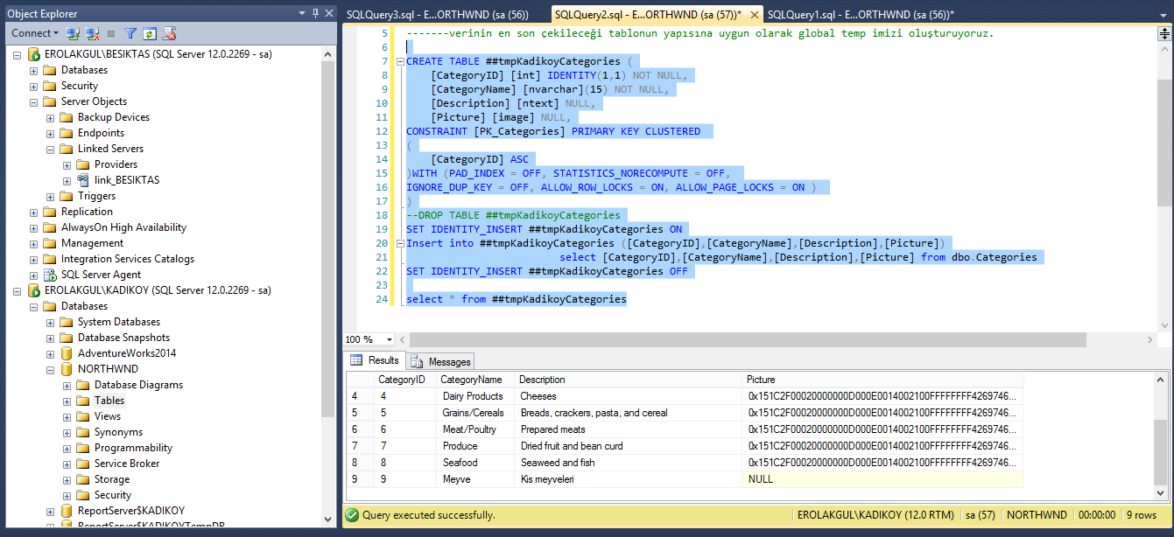Click the SQL Server Agent icon

pos(50,275)
